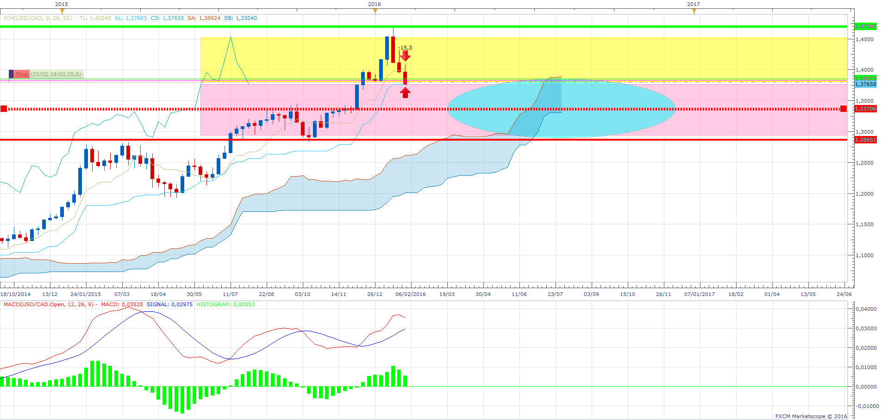Click the red Stop order label
Screen dimensions: 881x420
22,74
